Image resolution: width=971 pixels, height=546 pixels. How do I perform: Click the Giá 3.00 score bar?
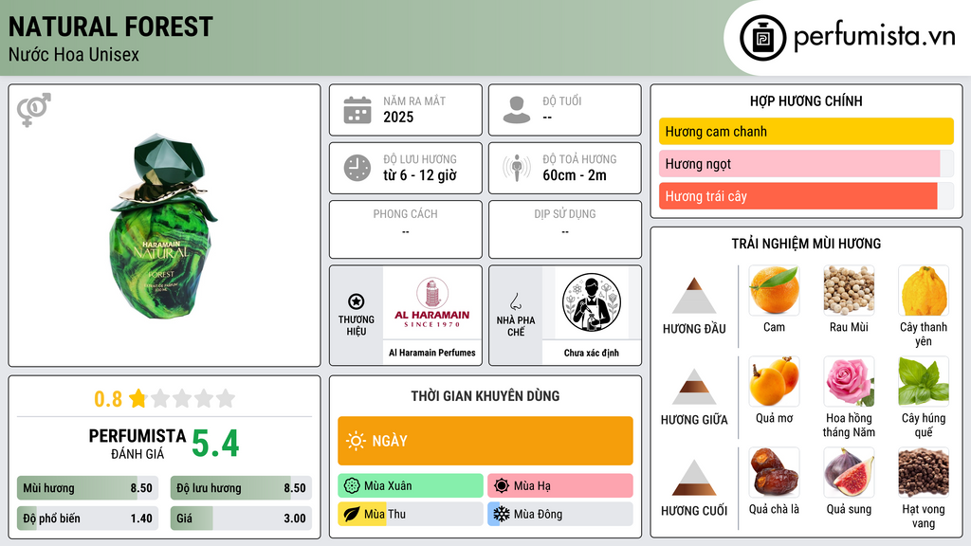242,519
